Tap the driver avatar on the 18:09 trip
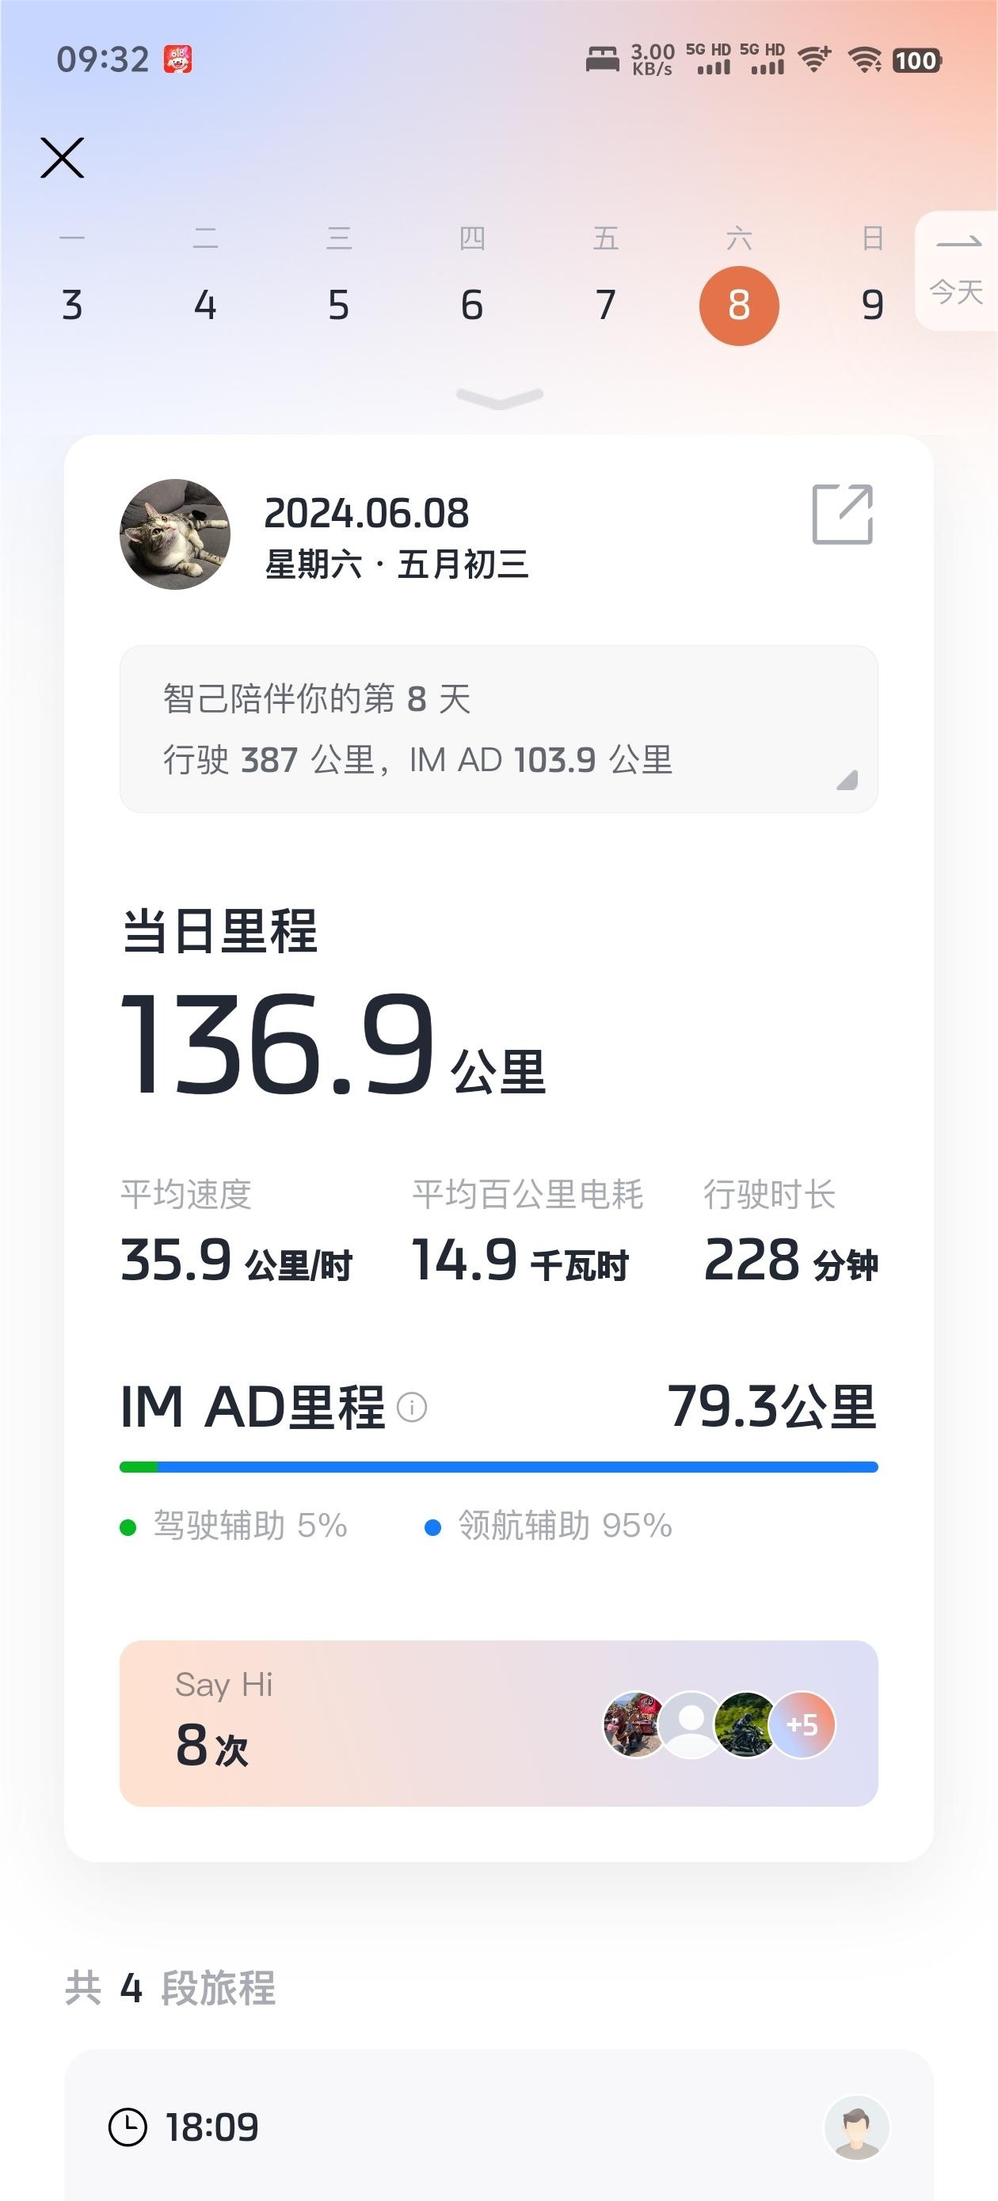This screenshot has height=2201, width=998. (x=857, y=2127)
